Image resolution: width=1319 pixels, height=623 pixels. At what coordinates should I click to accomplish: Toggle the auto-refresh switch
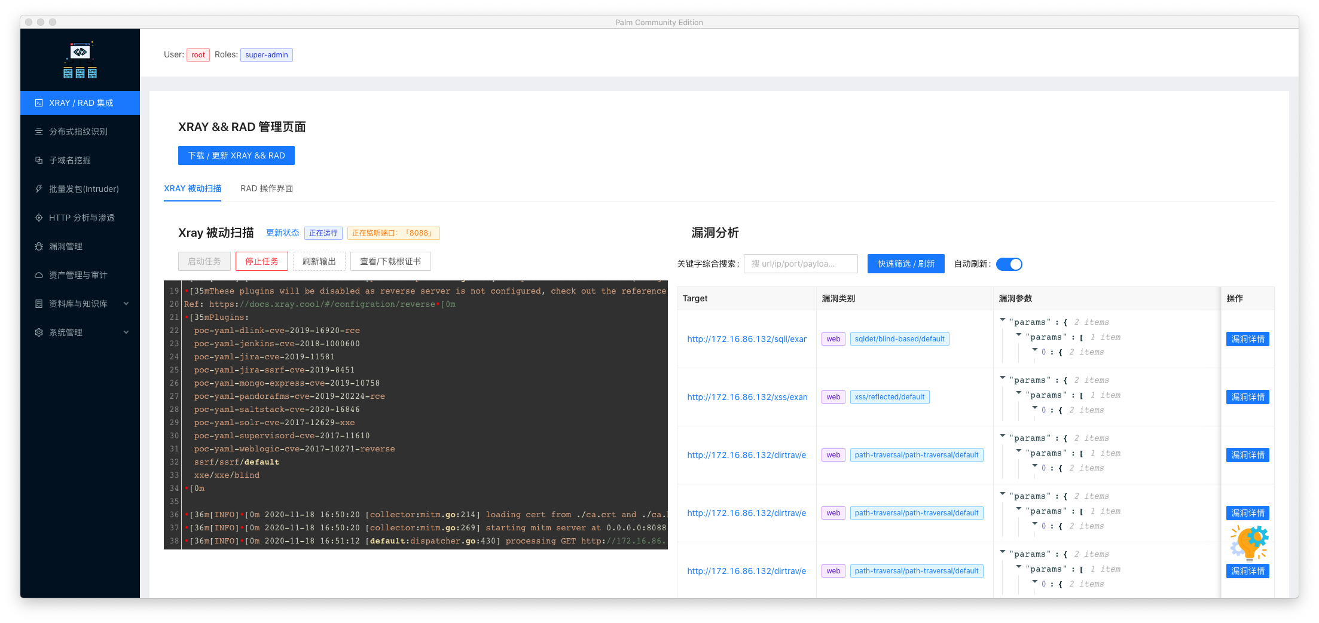[1009, 264]
